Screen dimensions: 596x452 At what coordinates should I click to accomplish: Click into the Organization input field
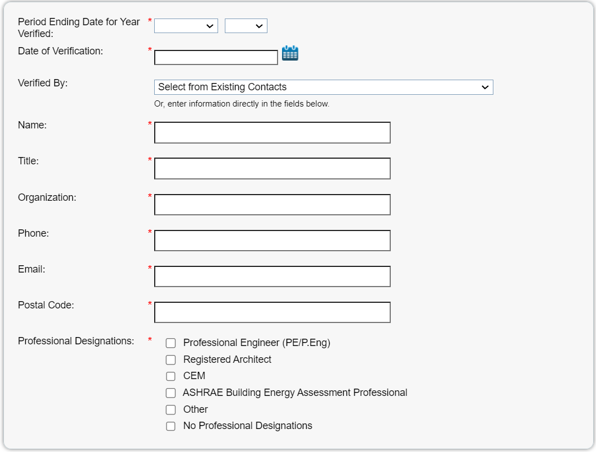pos(272,205)
